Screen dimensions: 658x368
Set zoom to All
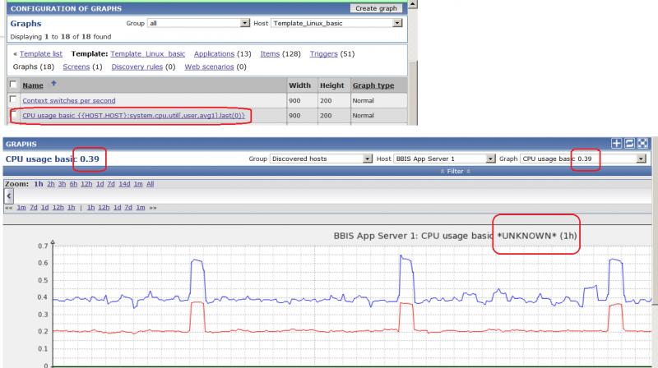[x=150, y=184]
